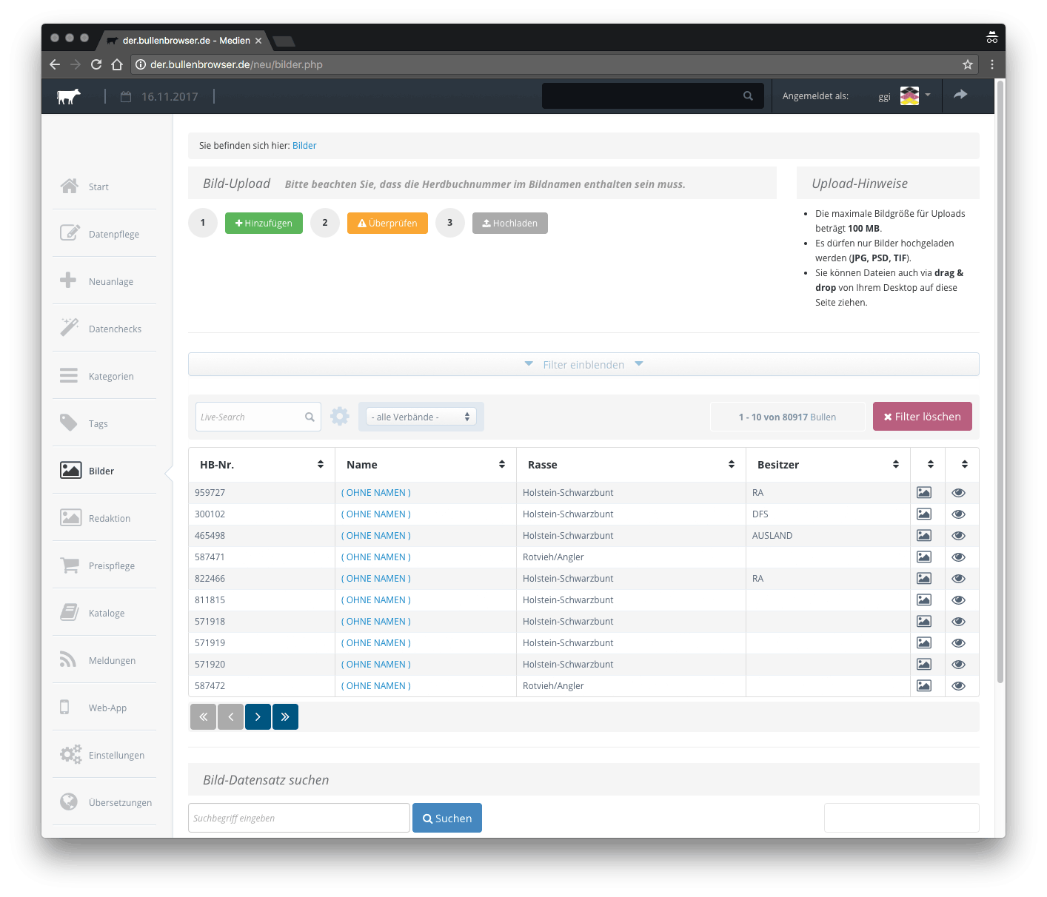Open the settings gear beside Live-Search
Image resolution: width=1047 pixels, height=897 pixels.
click(x=340, y=417)
